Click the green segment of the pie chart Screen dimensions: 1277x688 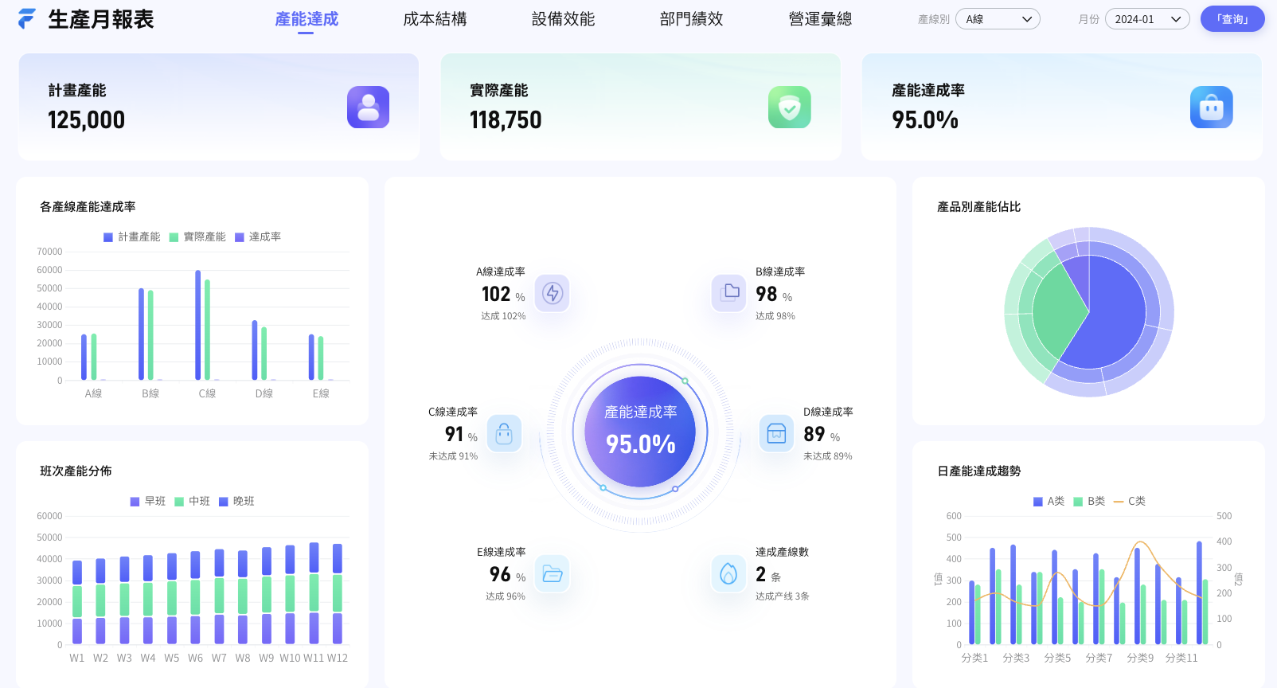(x=1056, y=315)
